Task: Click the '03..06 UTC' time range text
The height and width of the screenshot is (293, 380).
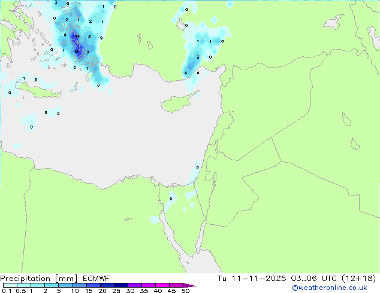Action: (x=314, y=279)
